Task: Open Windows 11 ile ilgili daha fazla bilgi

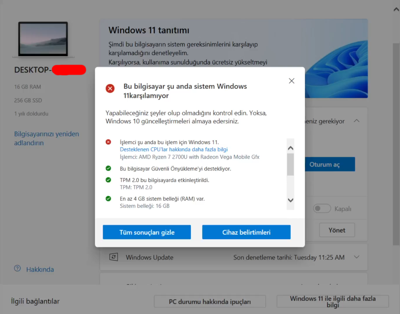Action: (x=333, y=301)
